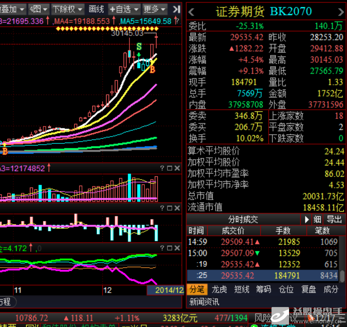
Task: Select the 筹码 tab
Action: (264, 289)
